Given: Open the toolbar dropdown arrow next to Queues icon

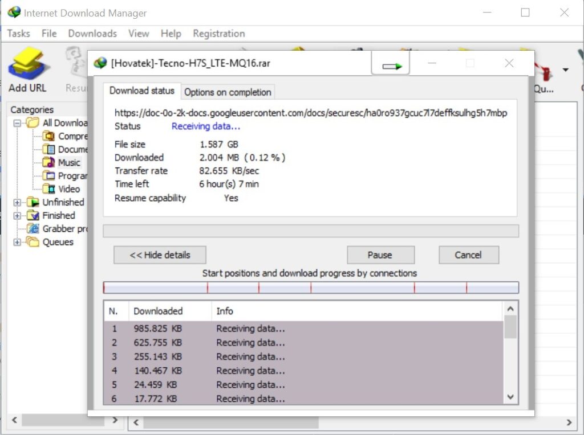Looking at the screenshot, I should (x=566, y=68).
